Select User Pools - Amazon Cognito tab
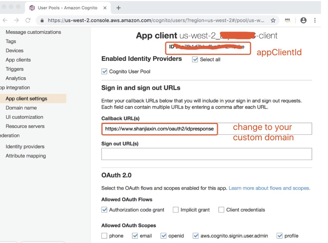328x243 pixels. click(x=68, y=8)
